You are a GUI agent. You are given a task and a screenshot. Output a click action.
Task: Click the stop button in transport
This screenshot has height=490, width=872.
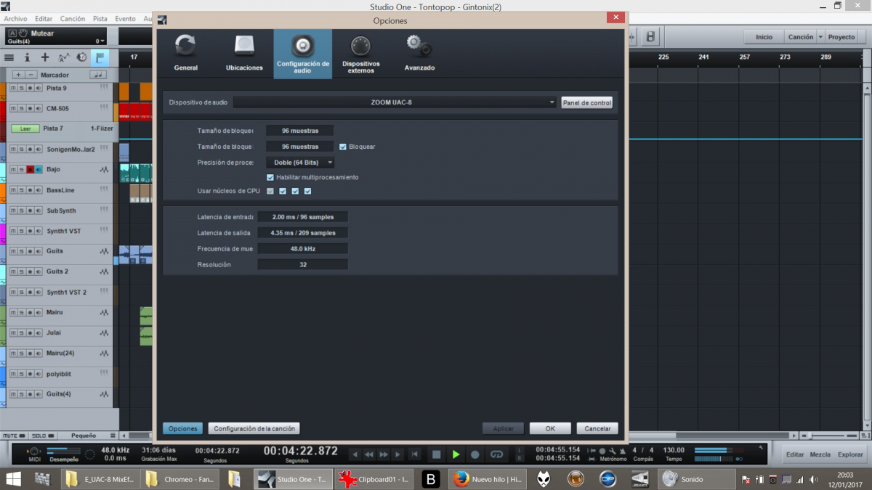tap(436, 454)
